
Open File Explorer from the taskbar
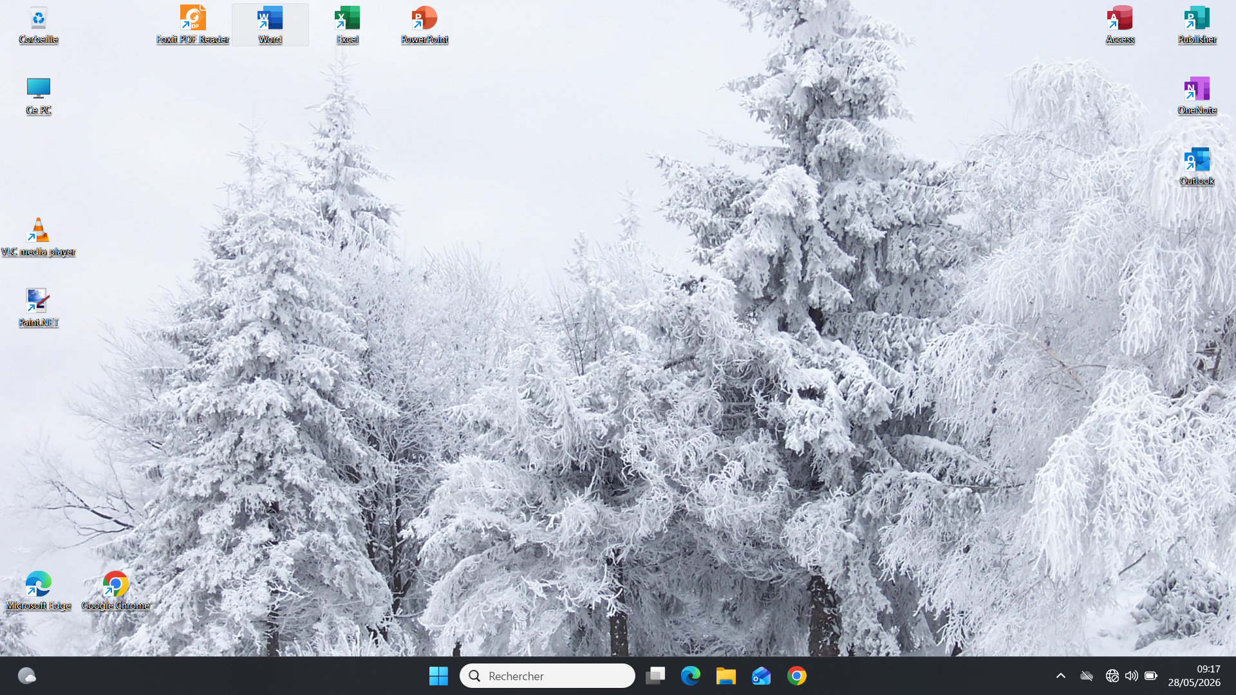[x=726, y=676]
